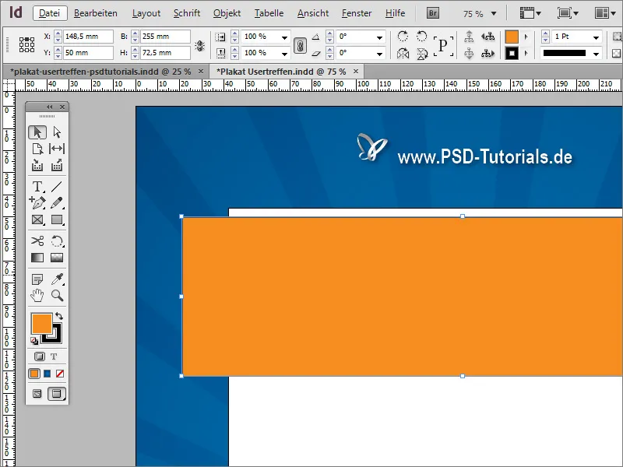
Task: Choose the Hand tool
Action: pos(37,295)
